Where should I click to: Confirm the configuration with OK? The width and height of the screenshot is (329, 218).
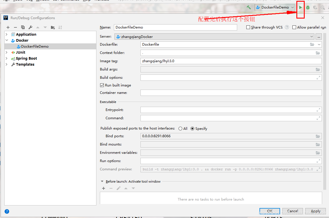269,211
